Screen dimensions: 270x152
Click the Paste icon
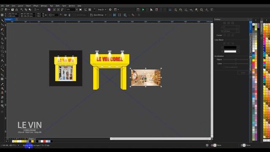tap(30, 10)
